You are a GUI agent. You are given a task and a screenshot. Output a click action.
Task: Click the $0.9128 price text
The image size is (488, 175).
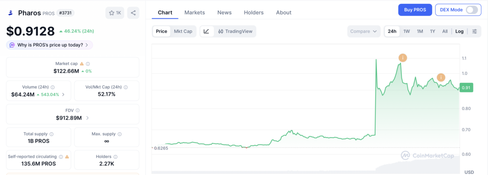(30, 31)
